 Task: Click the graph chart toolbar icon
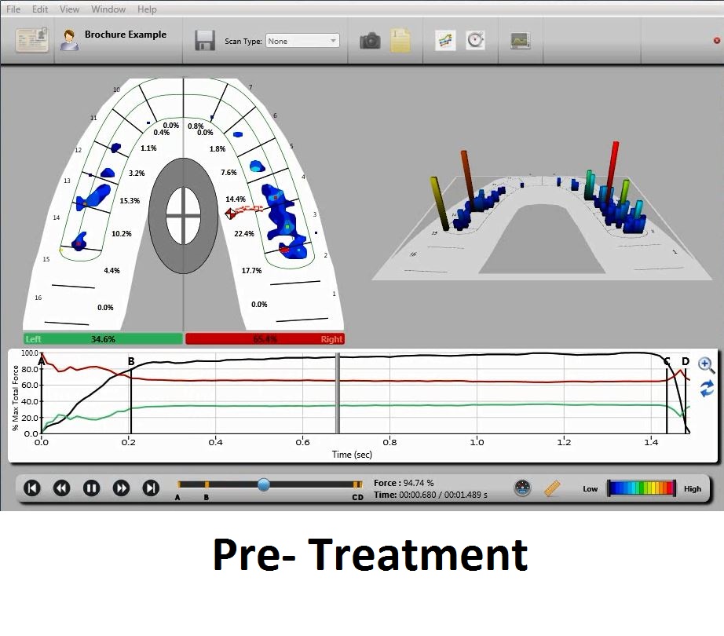point(445,41)
